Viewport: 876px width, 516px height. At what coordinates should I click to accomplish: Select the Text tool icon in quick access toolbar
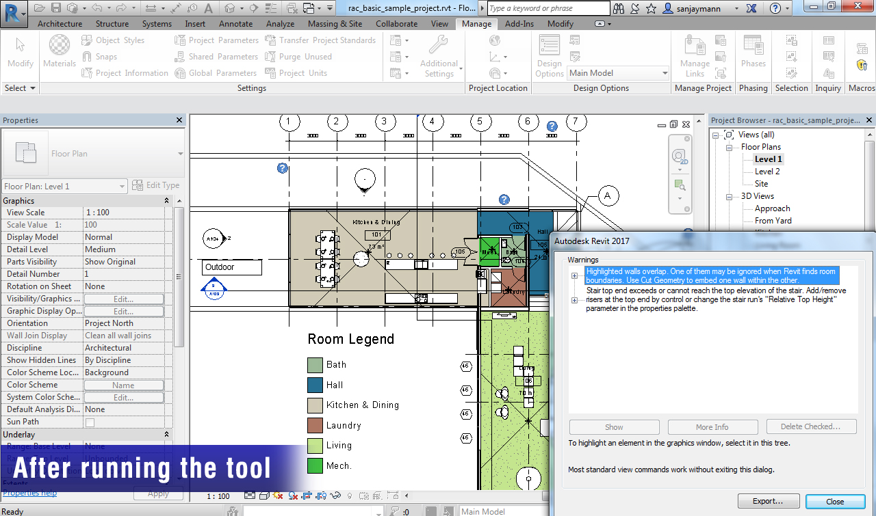pyautogui.click(x=209, y=8)
